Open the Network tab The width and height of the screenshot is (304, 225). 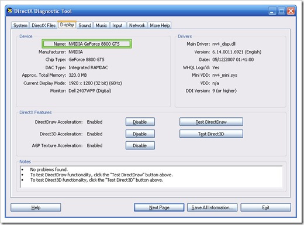(x=137, y=25)
